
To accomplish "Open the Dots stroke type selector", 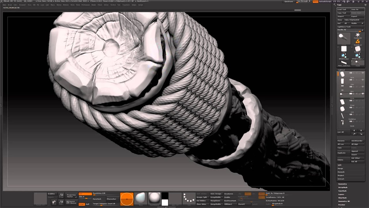I will [x=189, y=199].
